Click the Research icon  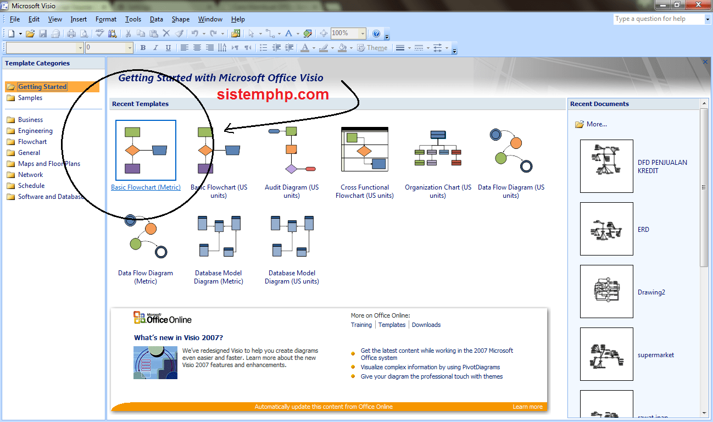113,34
